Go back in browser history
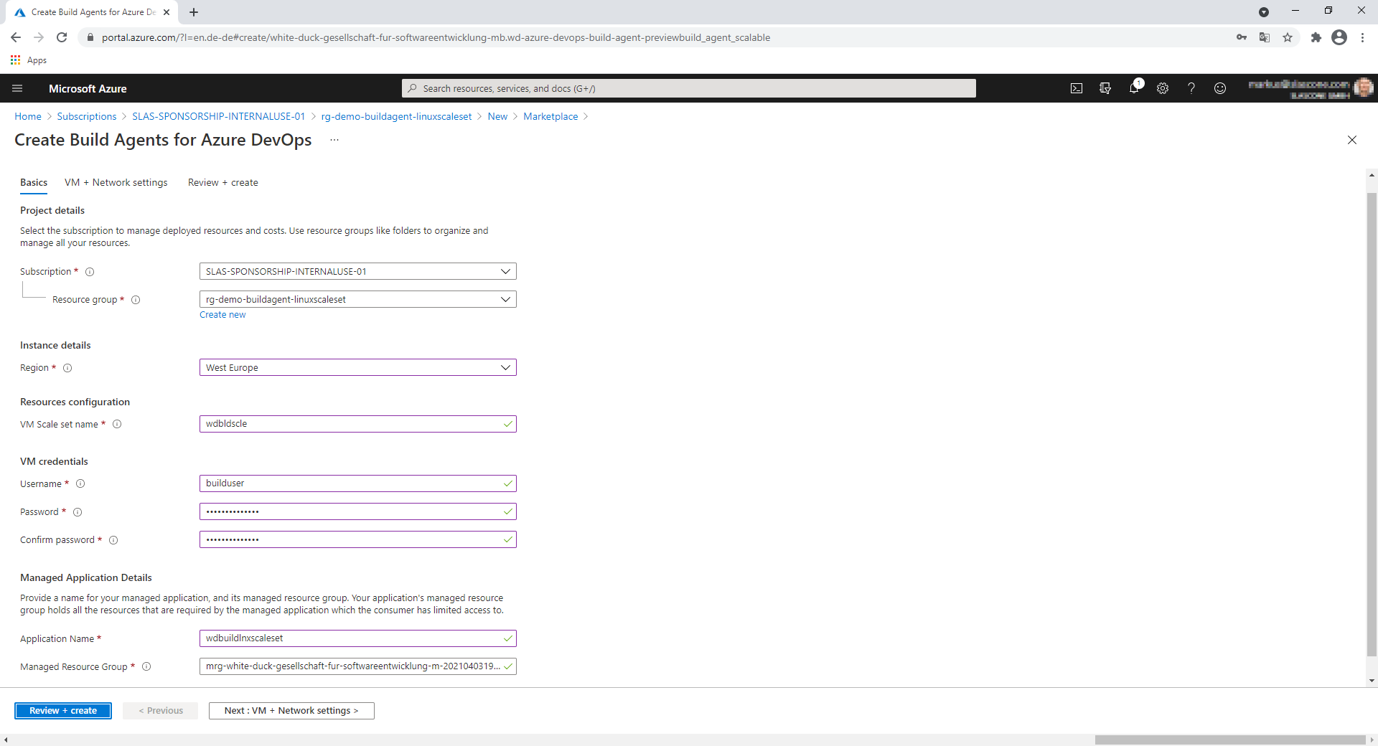The width and height of the screenshot is (1378, 746). pyautogui.click(x=16, y=37)
